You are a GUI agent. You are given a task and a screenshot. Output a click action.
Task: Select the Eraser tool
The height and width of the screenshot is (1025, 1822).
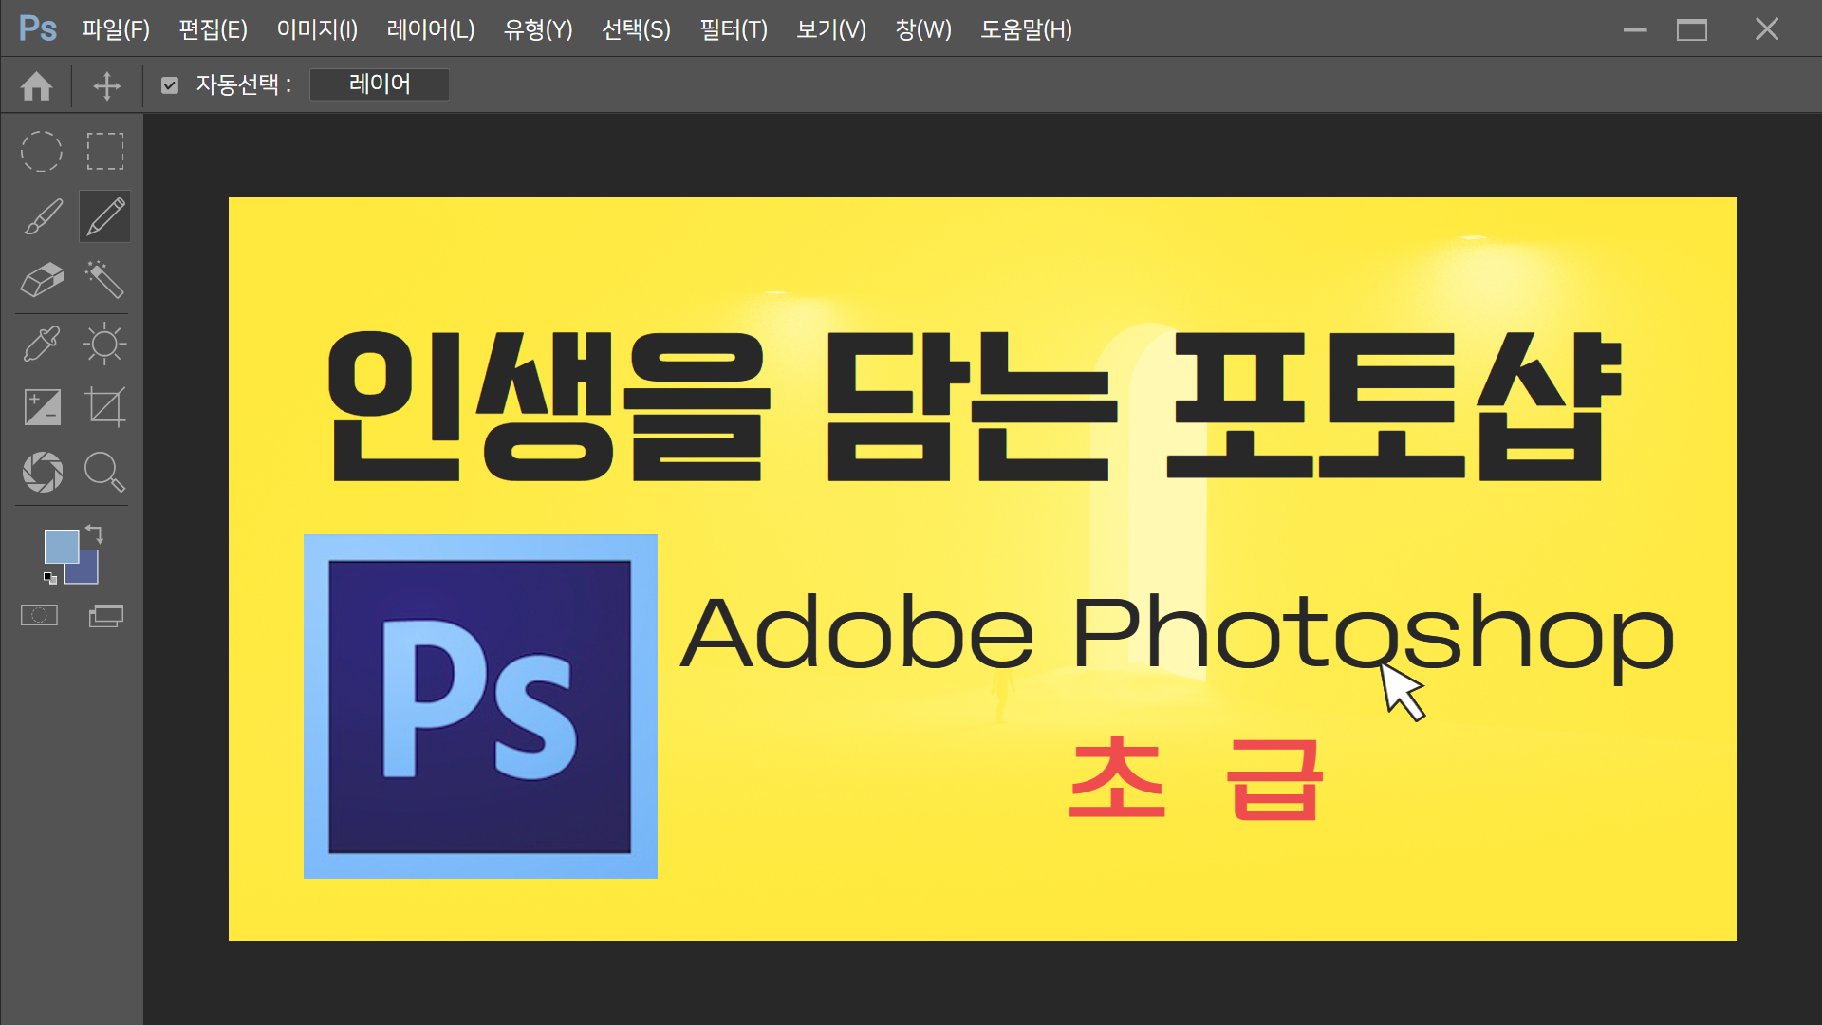click(x=43, y=280)
